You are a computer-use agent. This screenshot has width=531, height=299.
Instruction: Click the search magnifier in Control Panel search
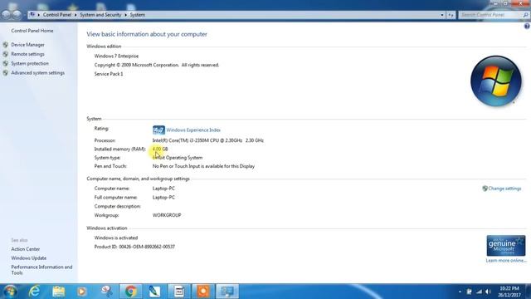(x=525, y=15)
